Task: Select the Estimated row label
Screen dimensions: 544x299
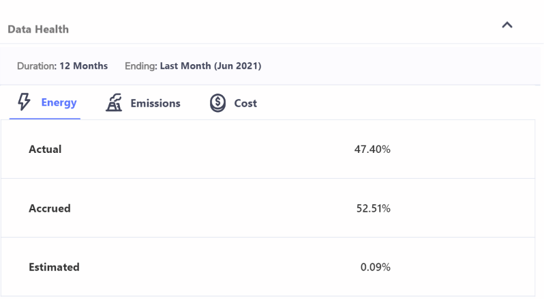Action: [x=54, y=267]
